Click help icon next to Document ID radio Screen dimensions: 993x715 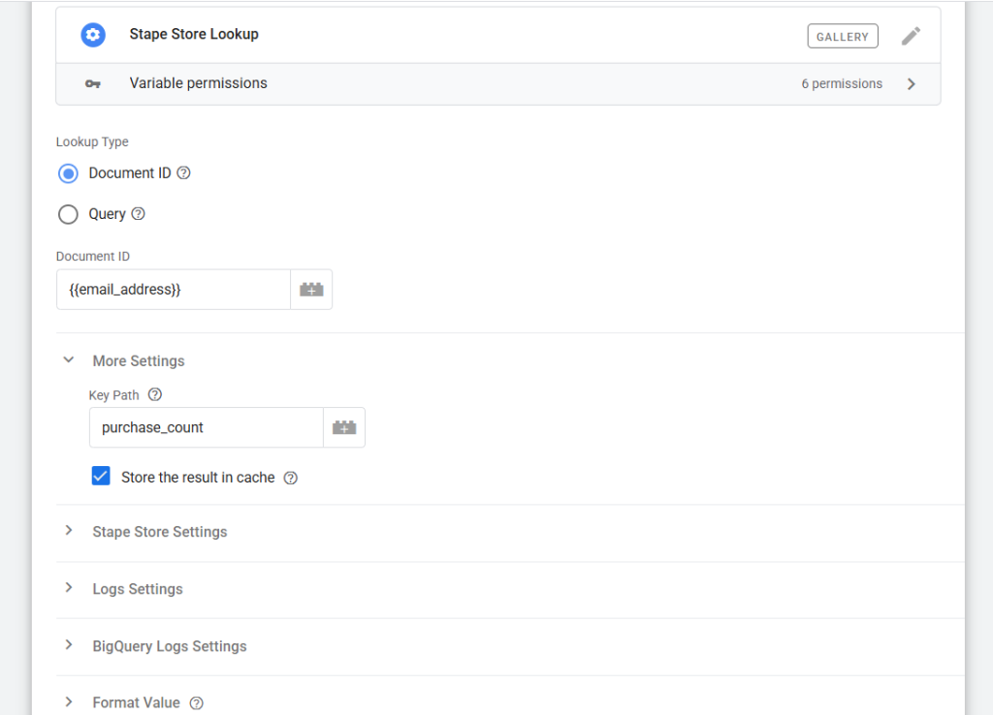point(184,173)
